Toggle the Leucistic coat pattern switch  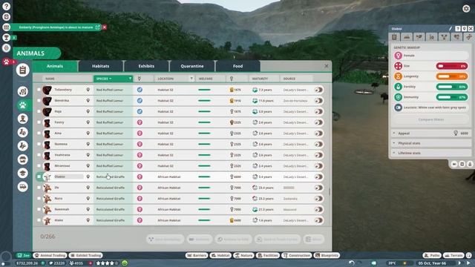[398, 108]
